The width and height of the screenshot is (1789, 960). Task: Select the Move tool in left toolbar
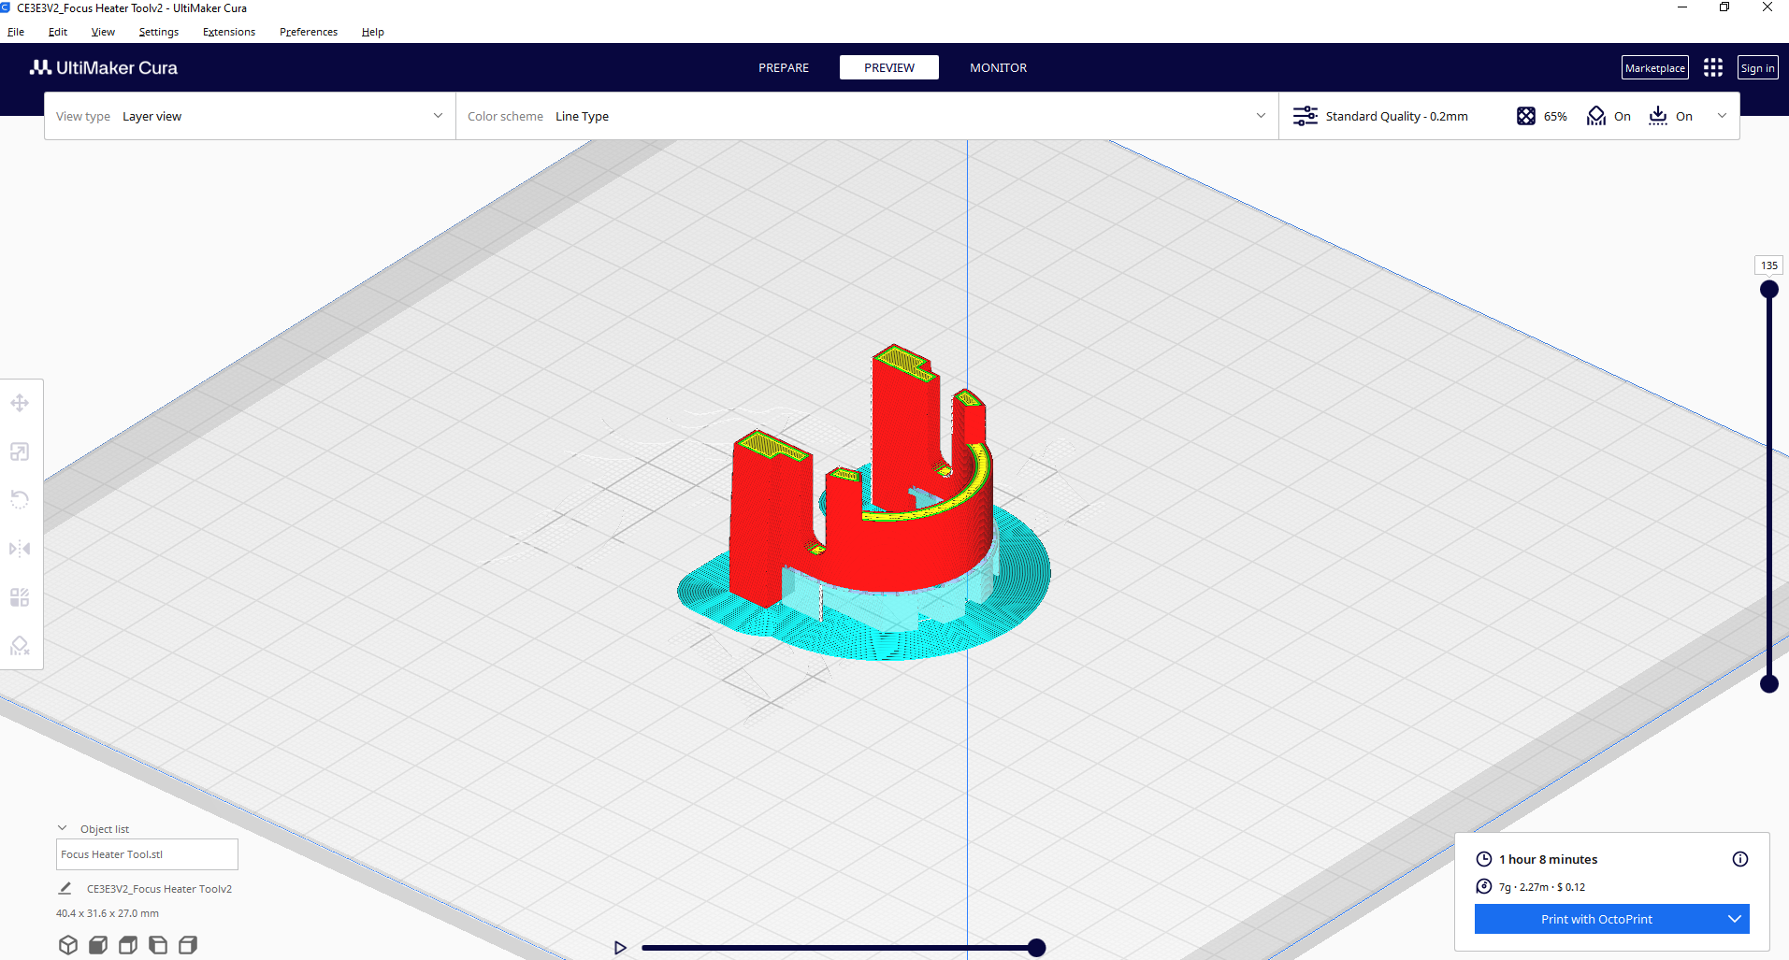point(20,403)
